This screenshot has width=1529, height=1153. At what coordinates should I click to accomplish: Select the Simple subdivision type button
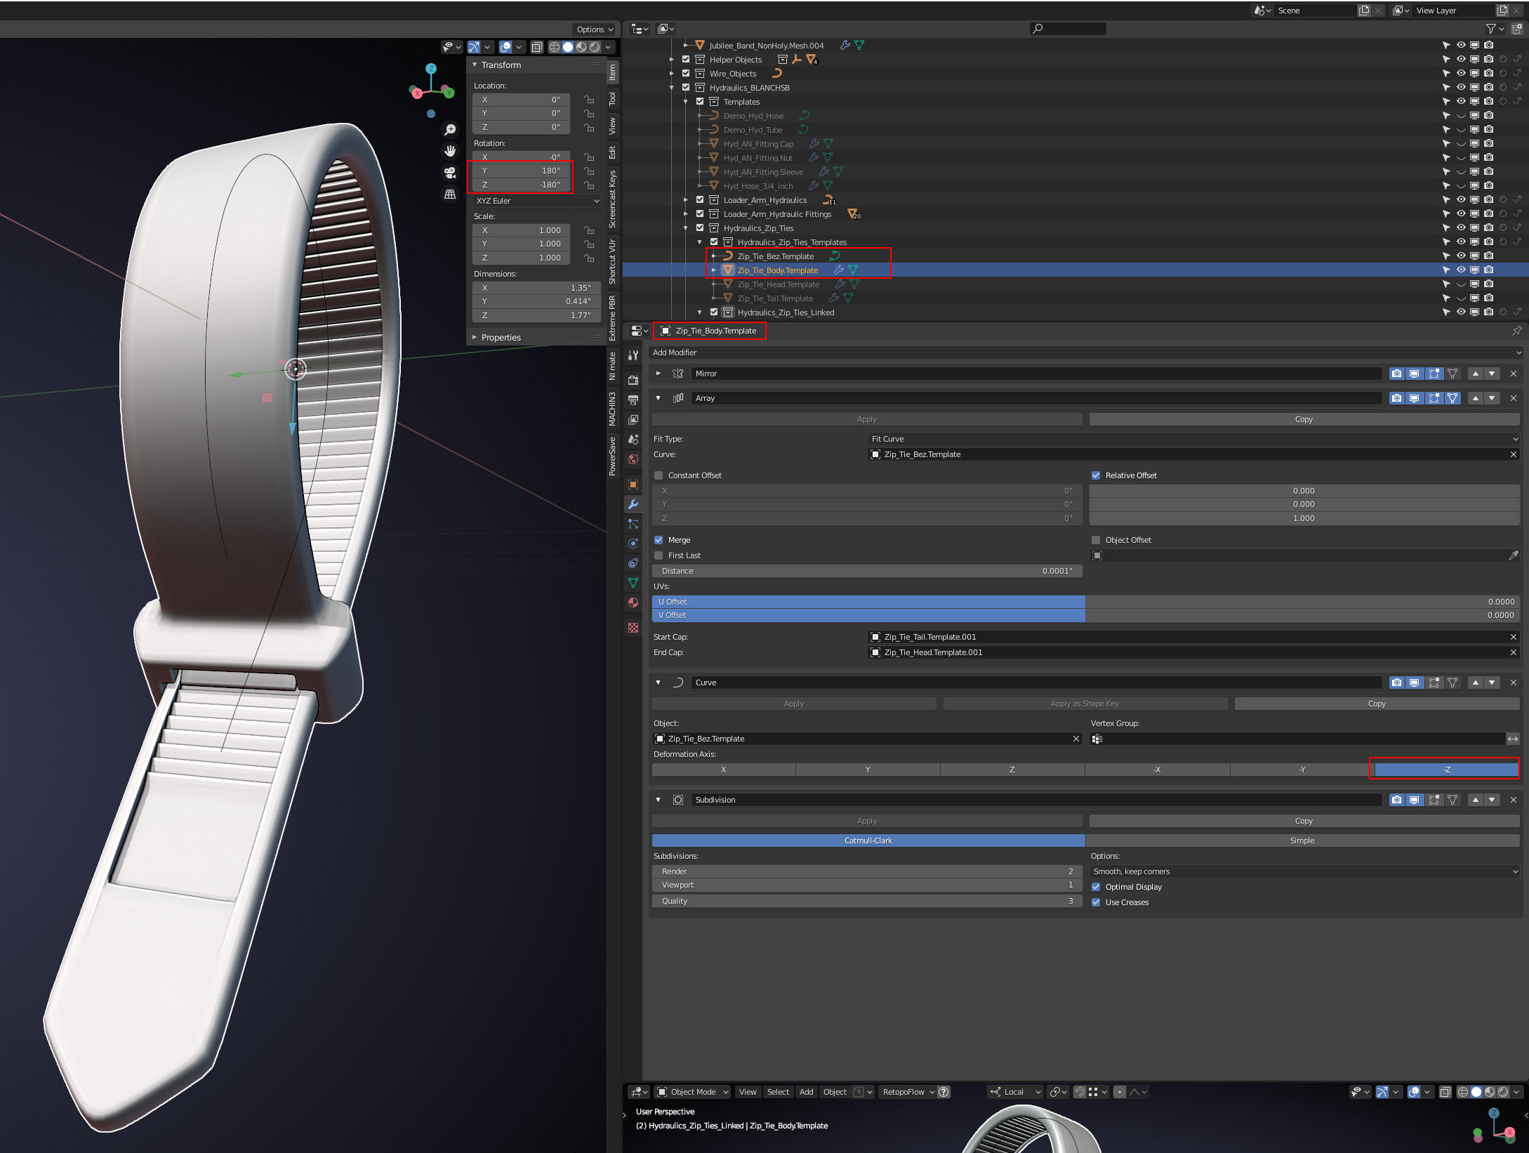pyautogui.click(x=1302, y=841)
